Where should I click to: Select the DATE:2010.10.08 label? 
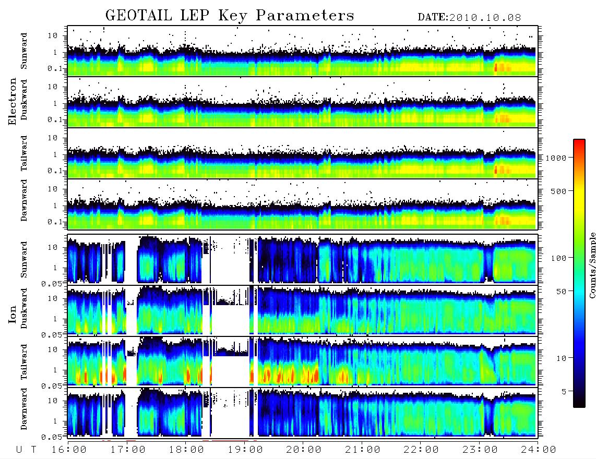tap(469, 18)
